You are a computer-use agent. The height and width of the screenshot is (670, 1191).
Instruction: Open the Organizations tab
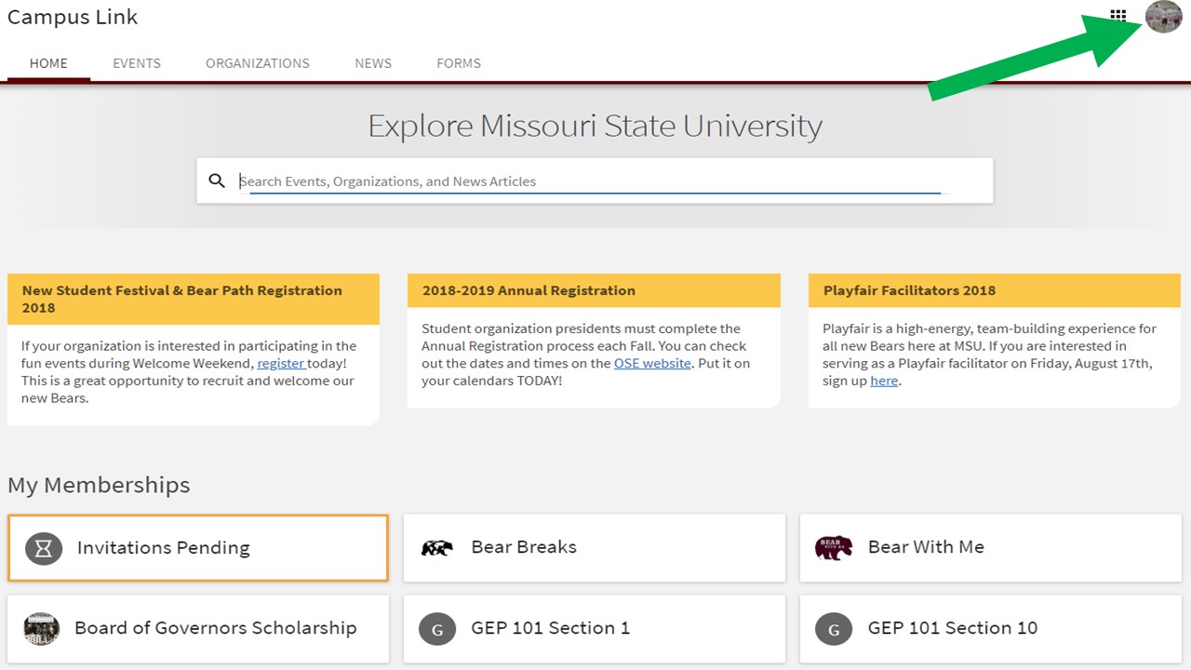pyautogui.click(x=258, y=63)
